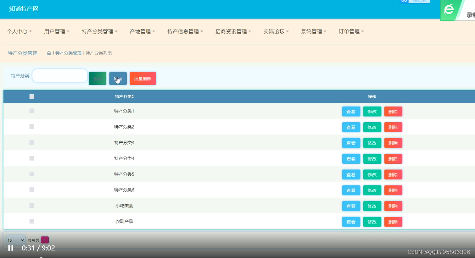Click the green search button
Image resolution: width=475 pixels, height=258 pixels.
(98, 79)
